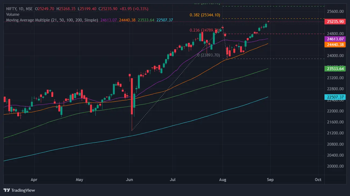Click cyan 22507.37 value in indicator legend
This screenshot has width=350, height=196.
165,20
